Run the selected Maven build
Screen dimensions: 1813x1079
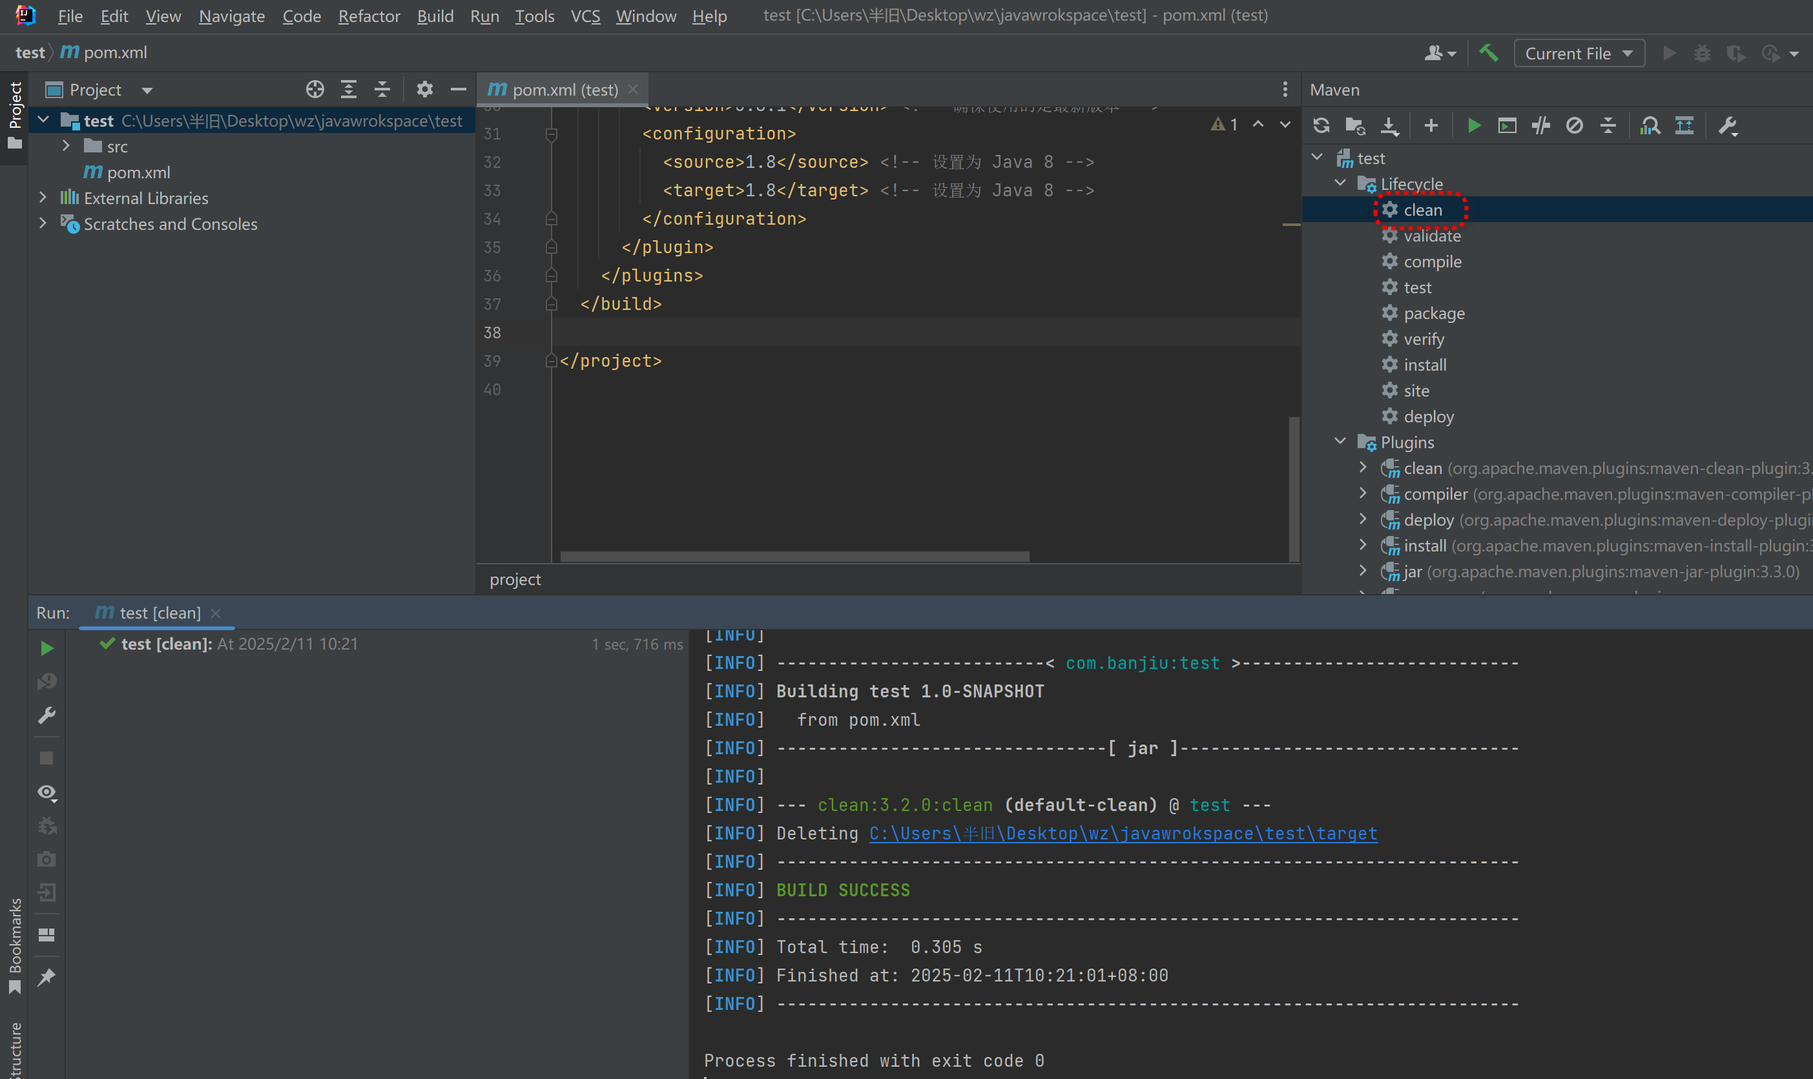pyautogui.click(x=1473, y=126)
